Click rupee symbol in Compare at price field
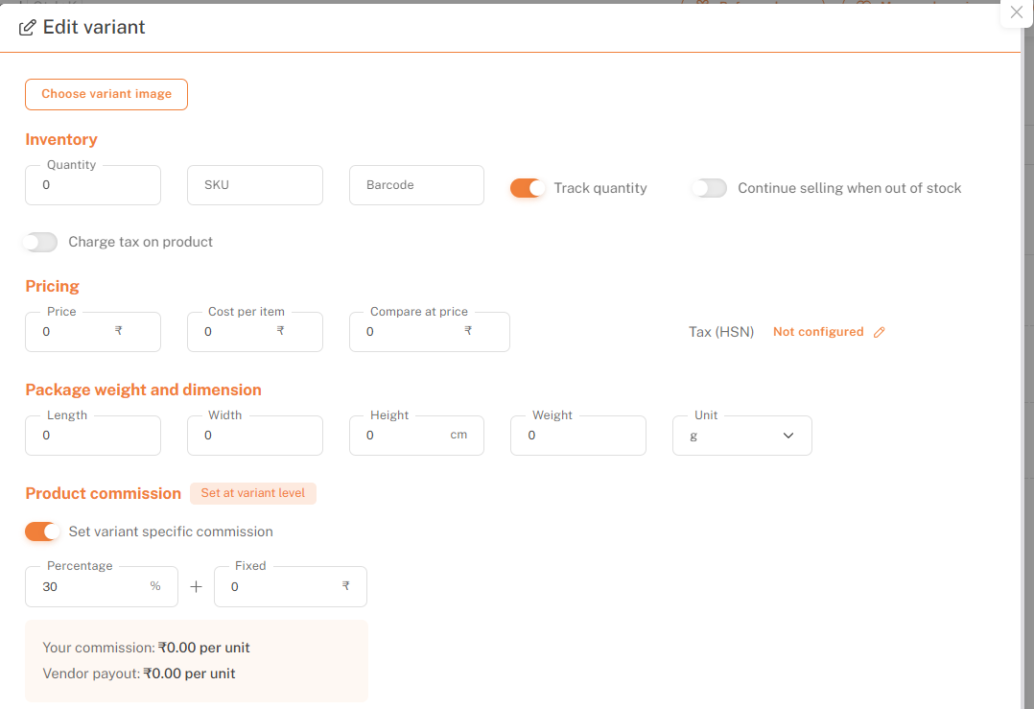1034x709 pixels. click(x=467, y=330)
